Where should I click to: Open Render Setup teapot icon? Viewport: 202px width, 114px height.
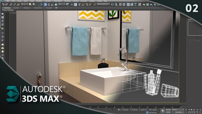[144, 5]
